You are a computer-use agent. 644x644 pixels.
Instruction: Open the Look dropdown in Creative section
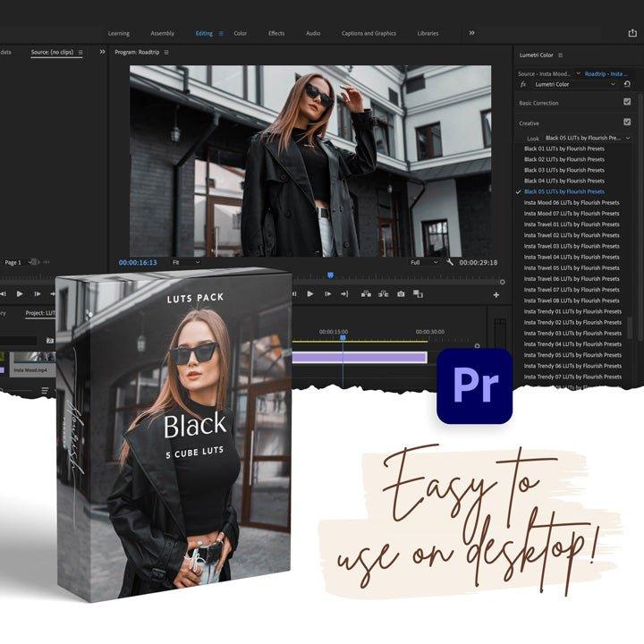(x=587, y=139)
